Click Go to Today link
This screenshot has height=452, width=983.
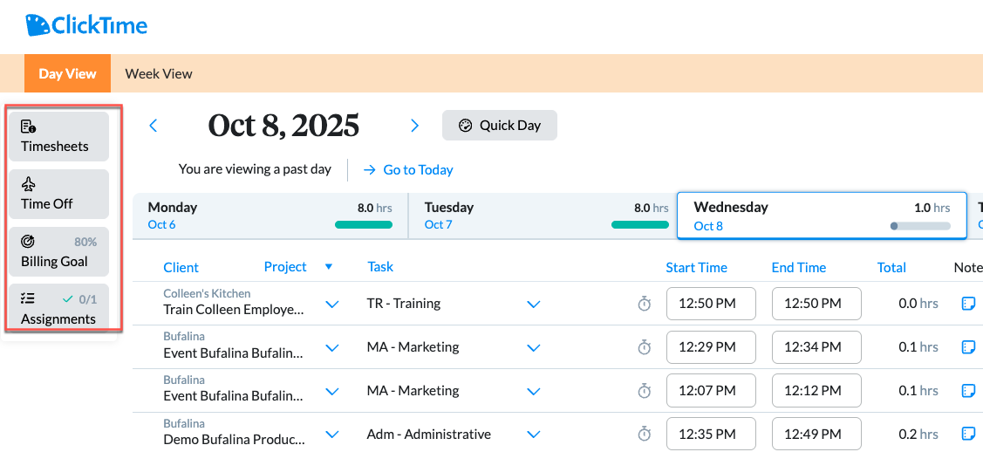[x=408, y=170]
